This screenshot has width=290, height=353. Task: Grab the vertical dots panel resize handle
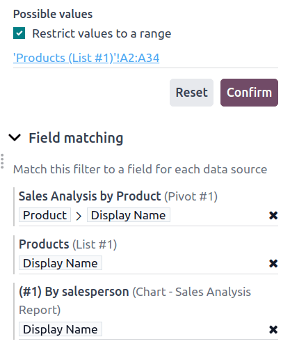(2, 161)
